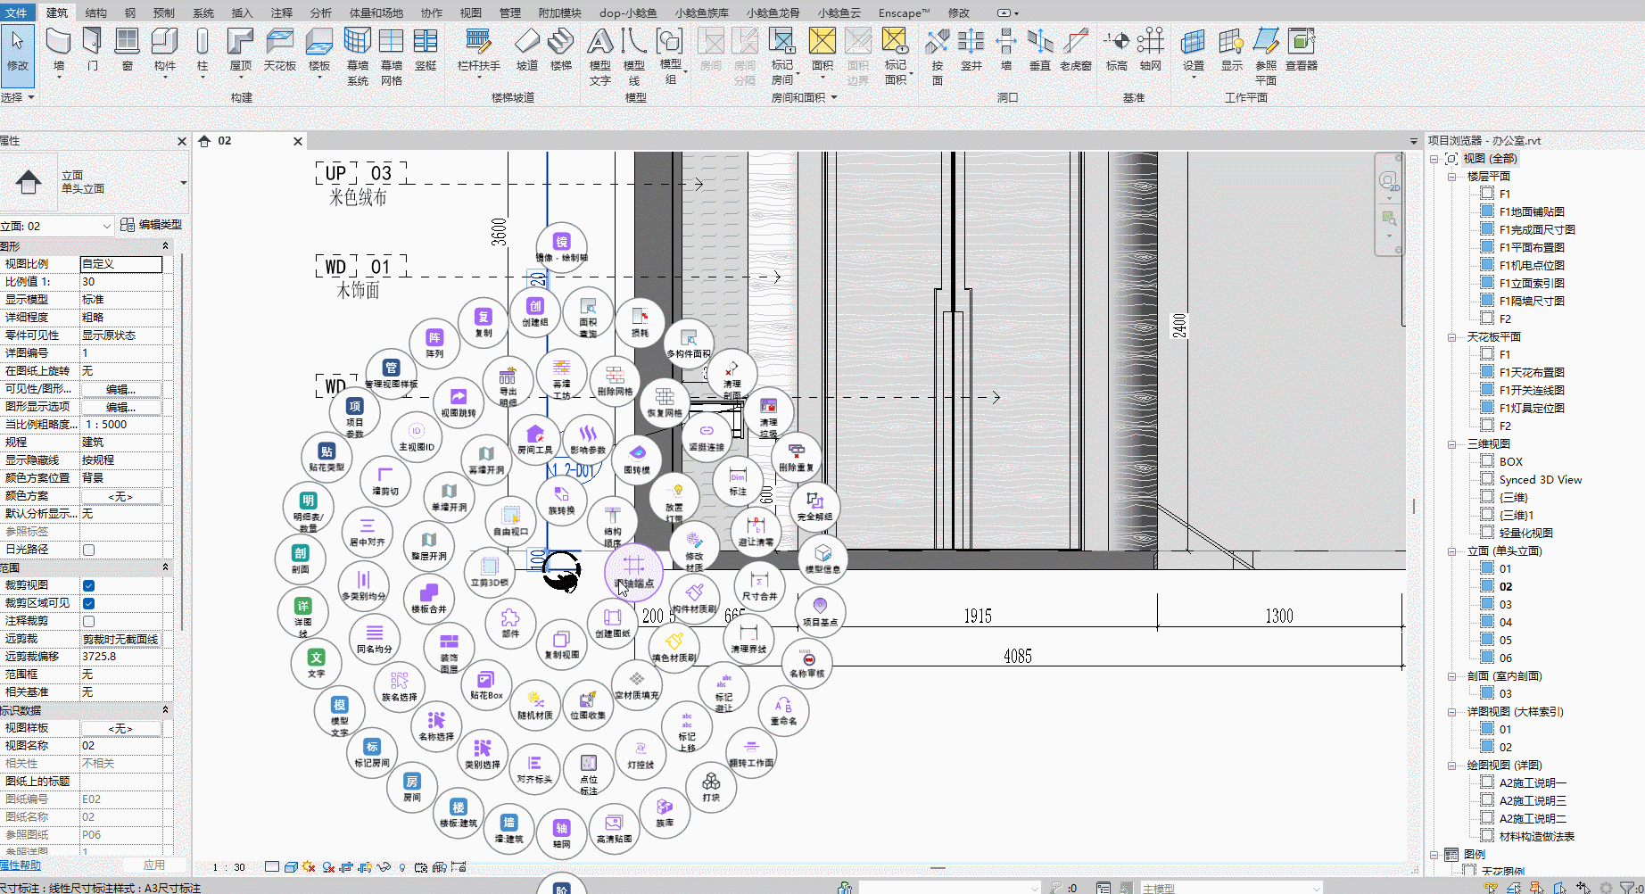Choose 项目基点 in the radial menu

[x=820, y=610]
